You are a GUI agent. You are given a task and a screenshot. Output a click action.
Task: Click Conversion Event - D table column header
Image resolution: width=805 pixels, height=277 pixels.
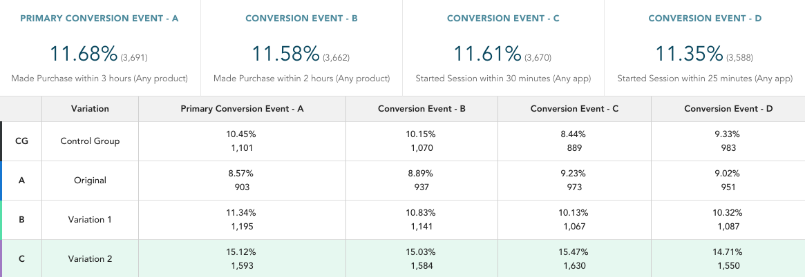coord(728,109)
